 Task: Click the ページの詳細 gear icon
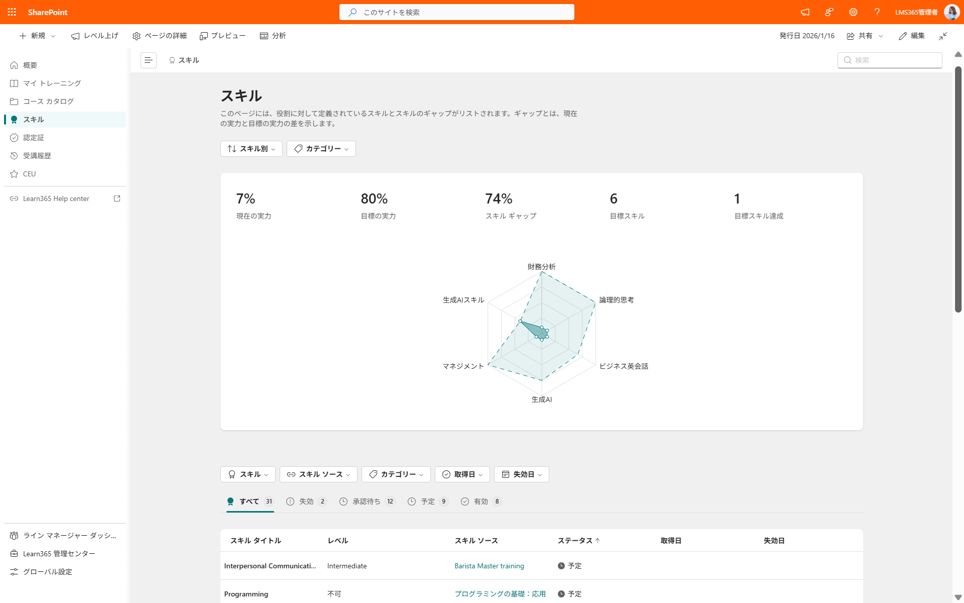[137, 36]
